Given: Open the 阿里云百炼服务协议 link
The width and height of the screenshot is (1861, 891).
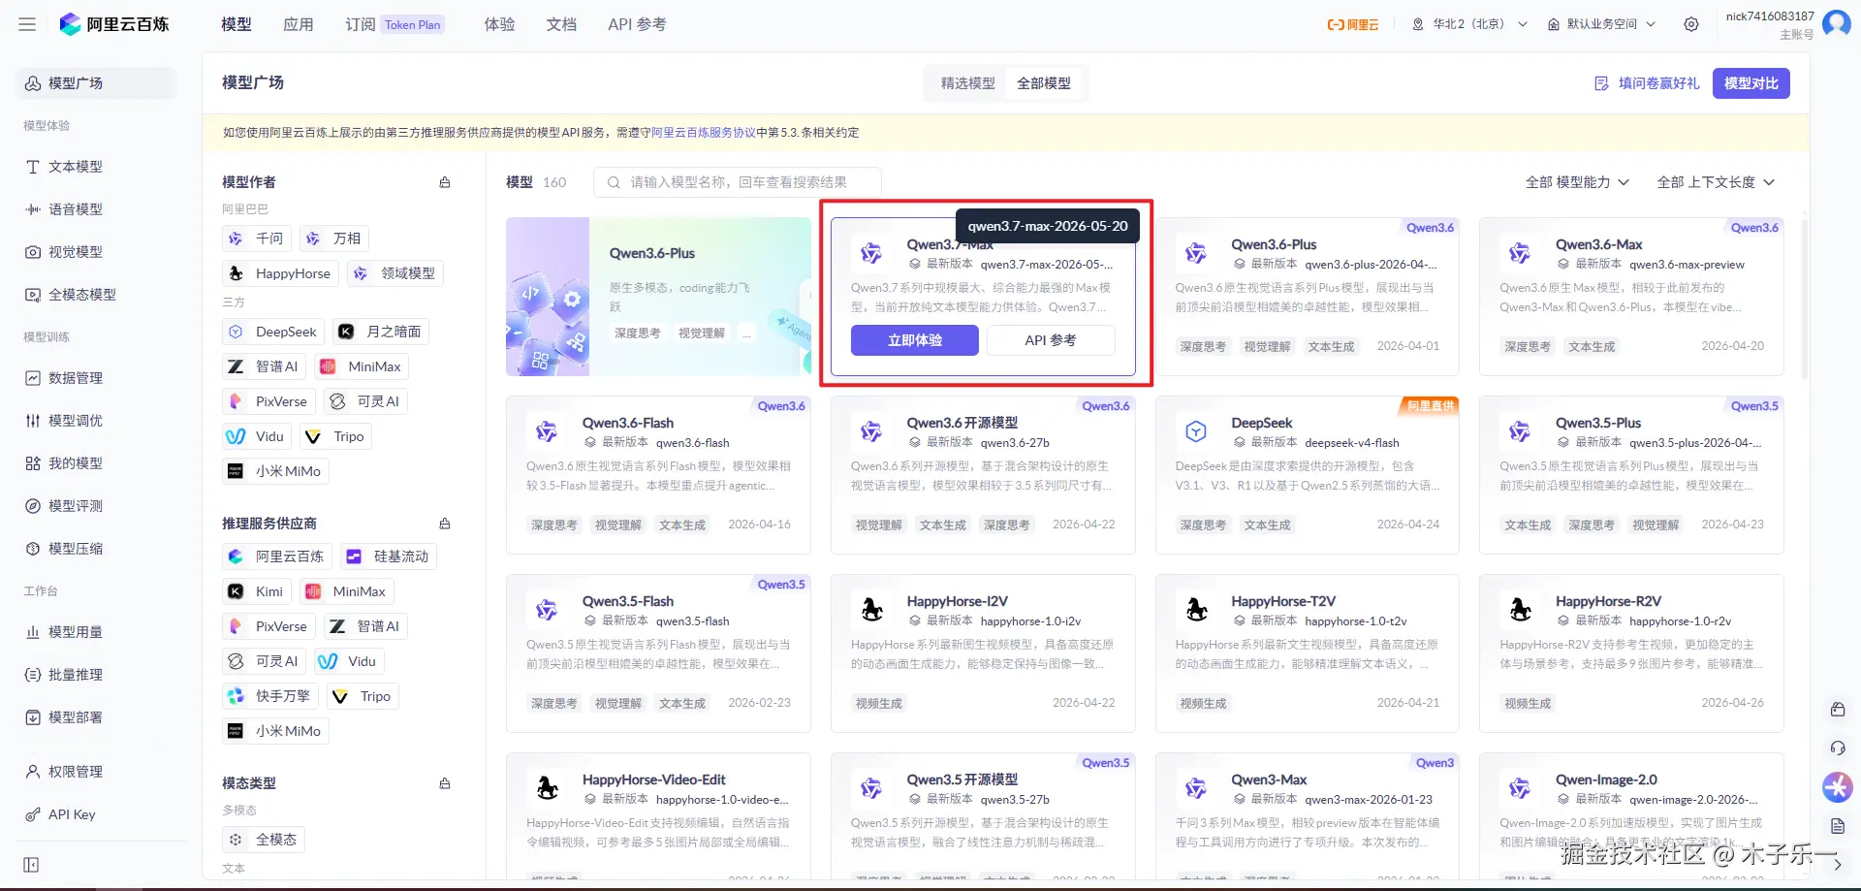Looking at the screenshot, I should tap(704, 133).
